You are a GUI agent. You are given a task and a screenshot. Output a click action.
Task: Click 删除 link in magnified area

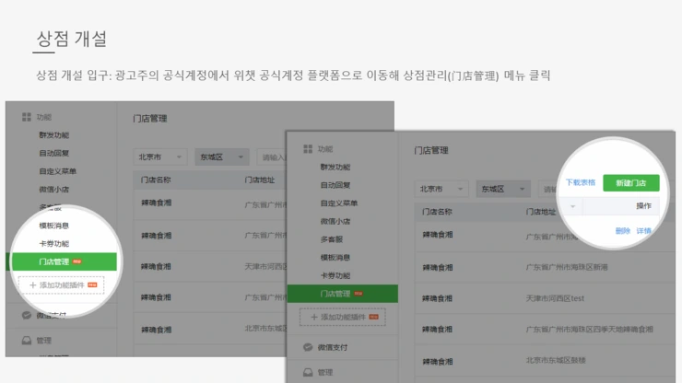coord(622,231)
